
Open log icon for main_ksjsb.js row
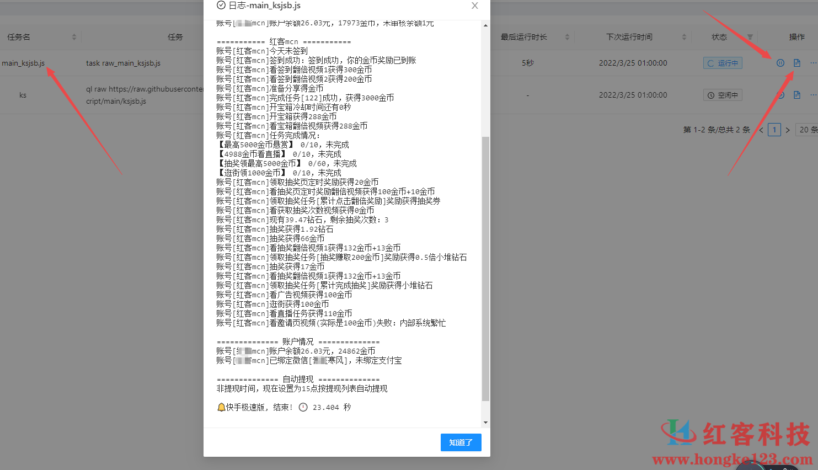(796, 63)
